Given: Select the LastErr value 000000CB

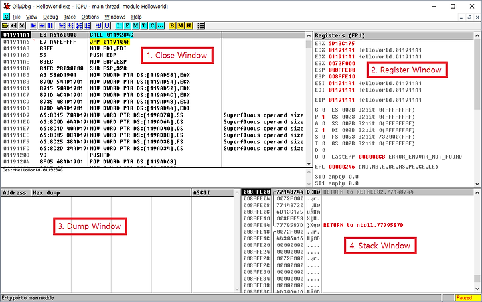Looking at the screenshot, I should (x=372, y=157).
